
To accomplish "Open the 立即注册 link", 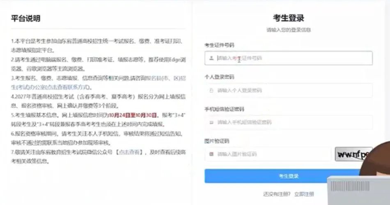I will pos(304,194).
